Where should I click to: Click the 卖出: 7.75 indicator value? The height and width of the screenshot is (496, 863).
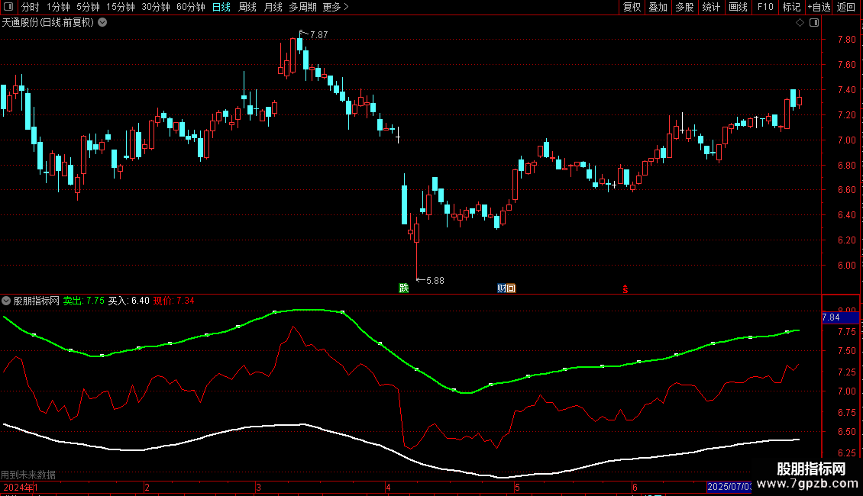pyautogui.click(x=84, y=301)
